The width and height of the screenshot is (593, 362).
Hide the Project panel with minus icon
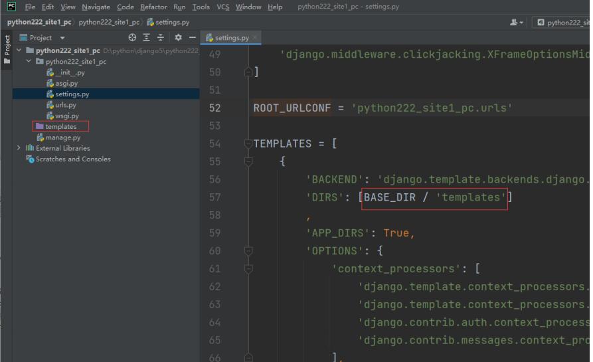pos(193,38)
